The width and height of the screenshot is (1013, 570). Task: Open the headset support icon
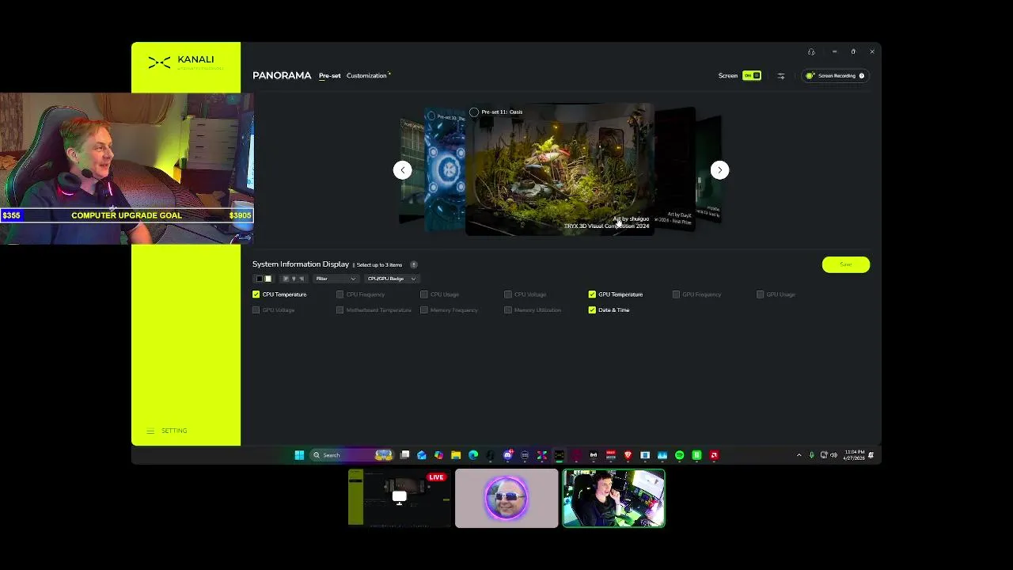point(811,52)
